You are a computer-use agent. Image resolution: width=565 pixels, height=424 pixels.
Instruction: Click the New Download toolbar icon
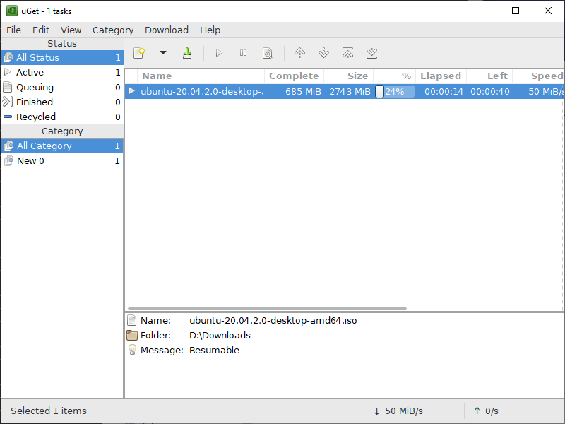pyautogui.click(x=139, y=53)
